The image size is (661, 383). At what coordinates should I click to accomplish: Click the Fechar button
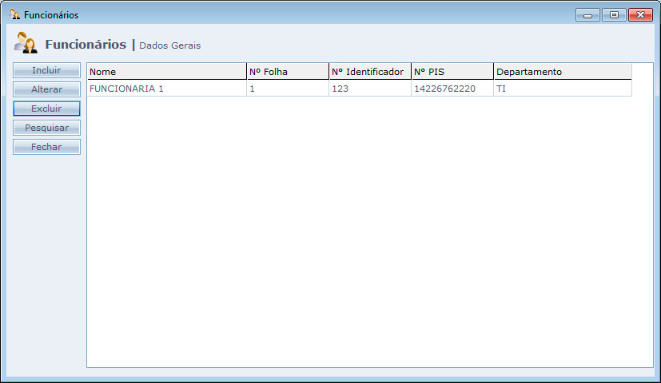pos(46,147)
